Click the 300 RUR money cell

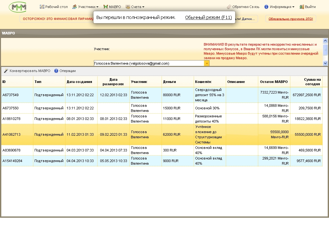[178, 150]
